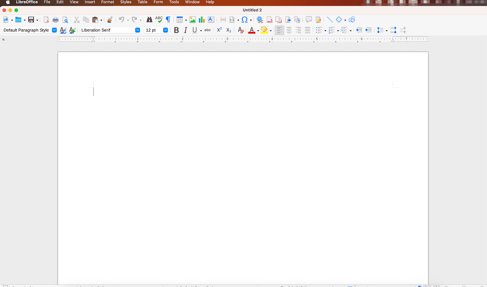
Task: Open Find and Replace binoculars icon
Action: [149, 20]
